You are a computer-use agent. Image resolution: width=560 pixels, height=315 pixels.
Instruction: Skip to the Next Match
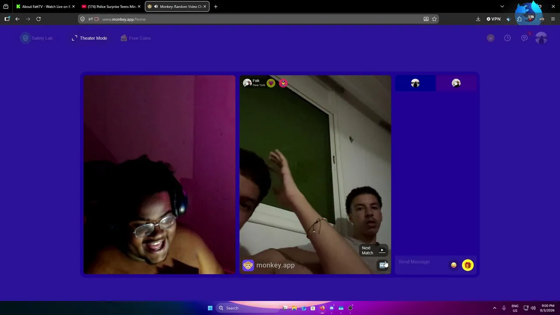point(374,250)
